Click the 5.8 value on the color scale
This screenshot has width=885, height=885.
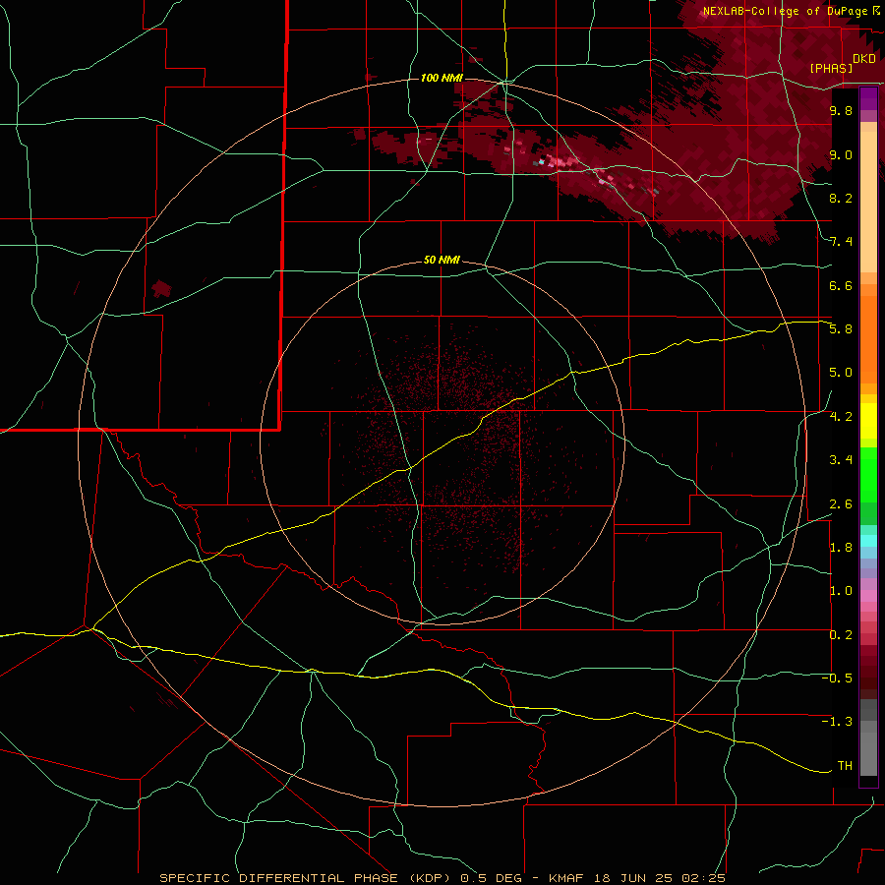point(841,329)
